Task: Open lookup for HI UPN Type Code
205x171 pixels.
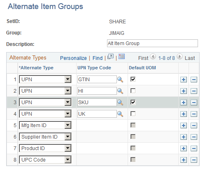Action: click(x=120, y=91)
